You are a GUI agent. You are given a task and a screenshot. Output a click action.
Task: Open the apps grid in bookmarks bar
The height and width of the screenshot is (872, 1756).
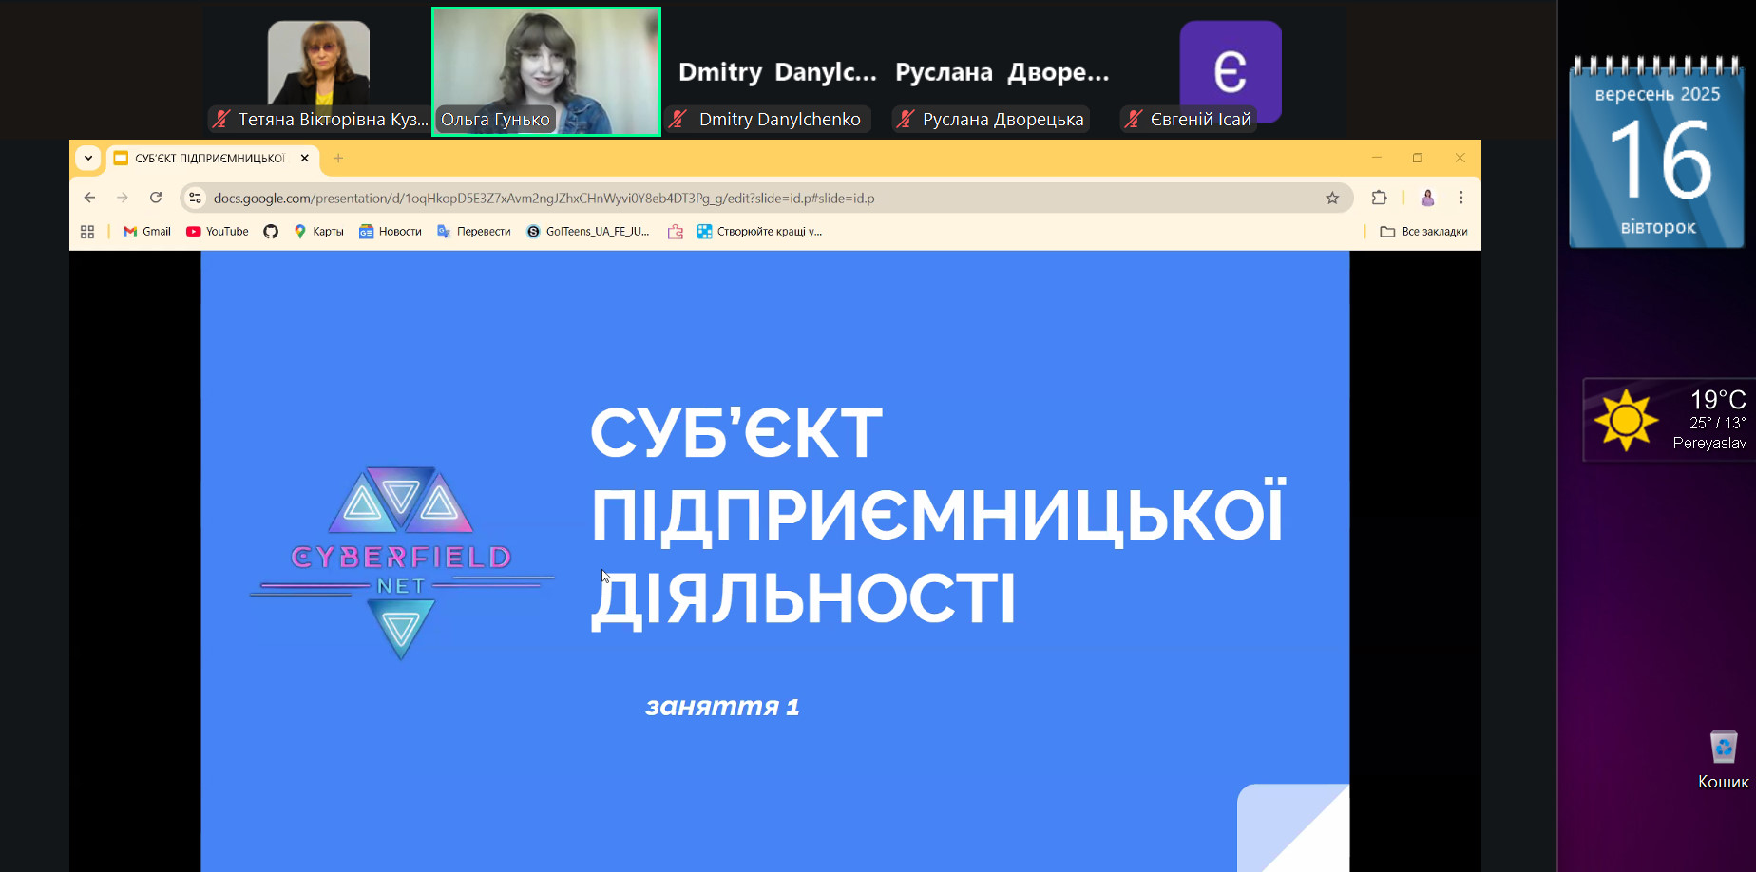click(87, 232)
